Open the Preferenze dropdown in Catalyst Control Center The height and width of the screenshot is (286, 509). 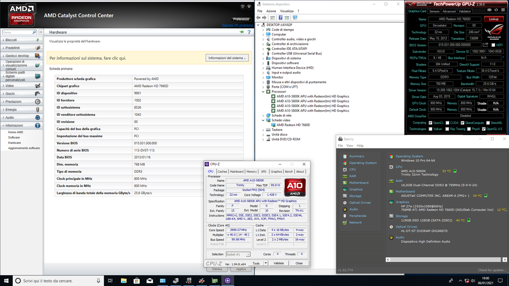241,19
